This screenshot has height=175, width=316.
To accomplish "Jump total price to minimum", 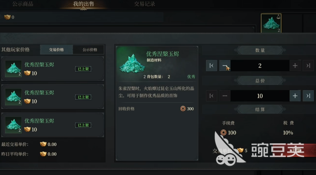I will click(x=212, y=96).
